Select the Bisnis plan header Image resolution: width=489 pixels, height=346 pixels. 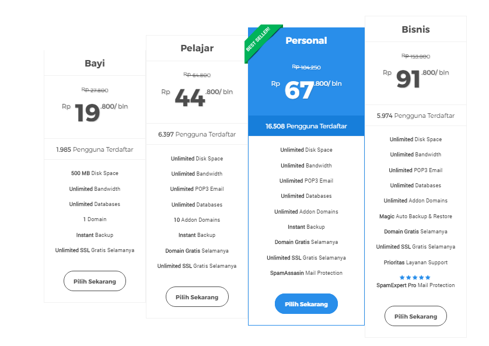[x=415, y=29]
